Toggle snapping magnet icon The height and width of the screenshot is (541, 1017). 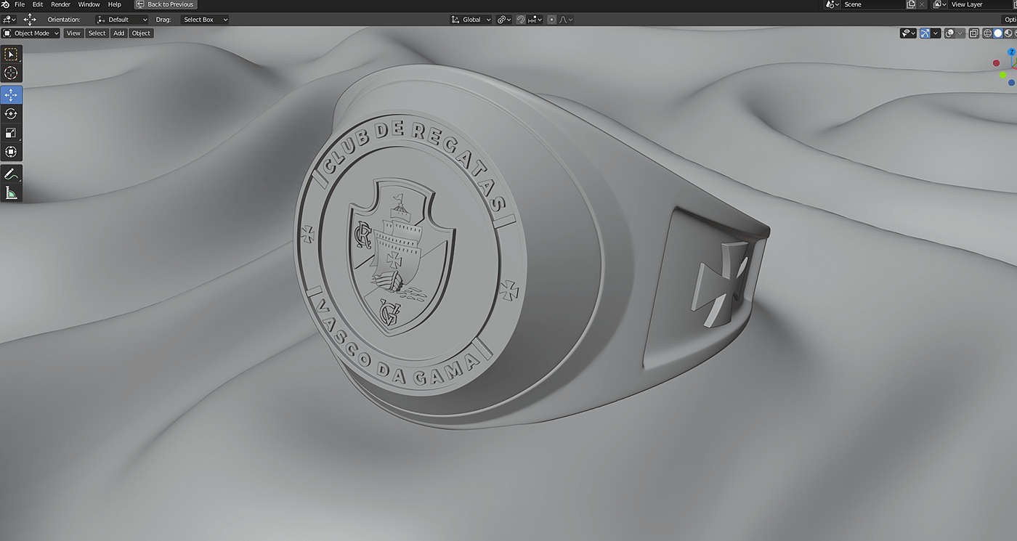[521, 20]
